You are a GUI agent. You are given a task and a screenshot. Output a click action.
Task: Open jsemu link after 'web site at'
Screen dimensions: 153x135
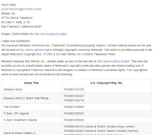pos(113,61)
